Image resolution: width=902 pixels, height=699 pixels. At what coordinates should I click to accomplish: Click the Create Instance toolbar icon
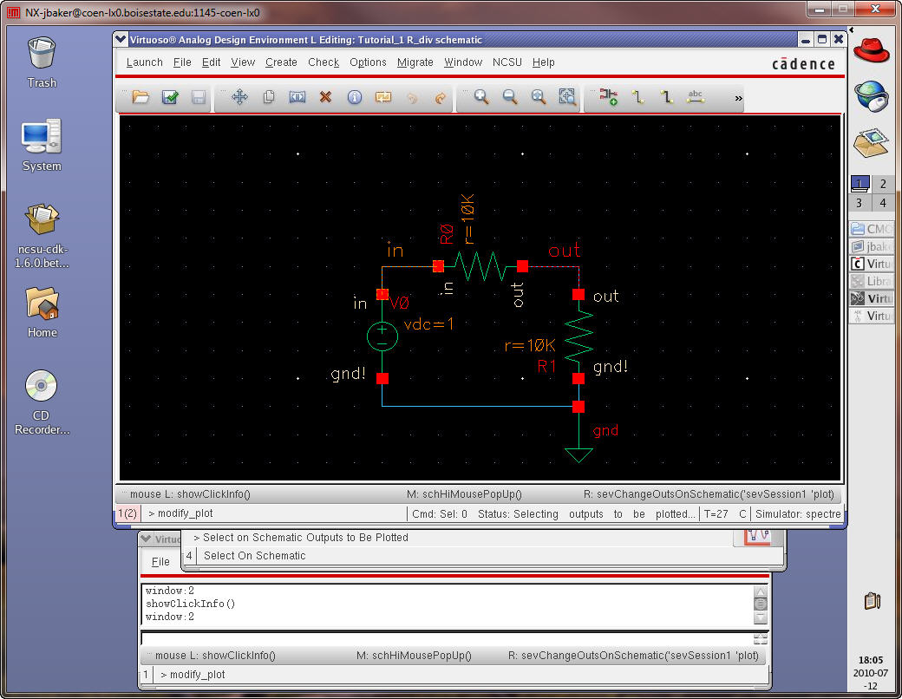tap(609, 98)
